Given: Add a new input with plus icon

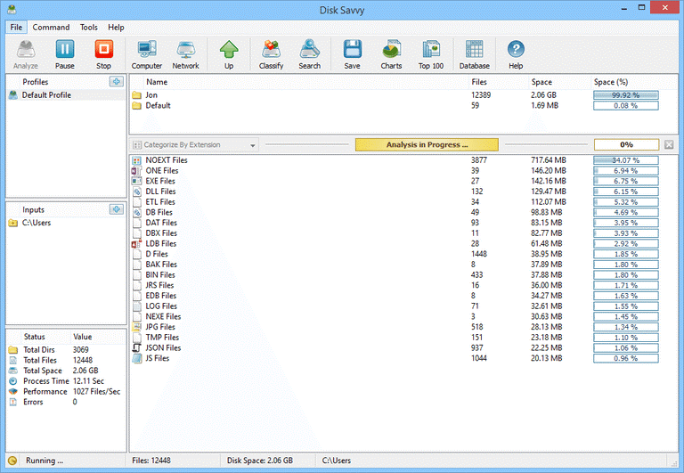Looking at the screenshot, I should coord(117,209).
